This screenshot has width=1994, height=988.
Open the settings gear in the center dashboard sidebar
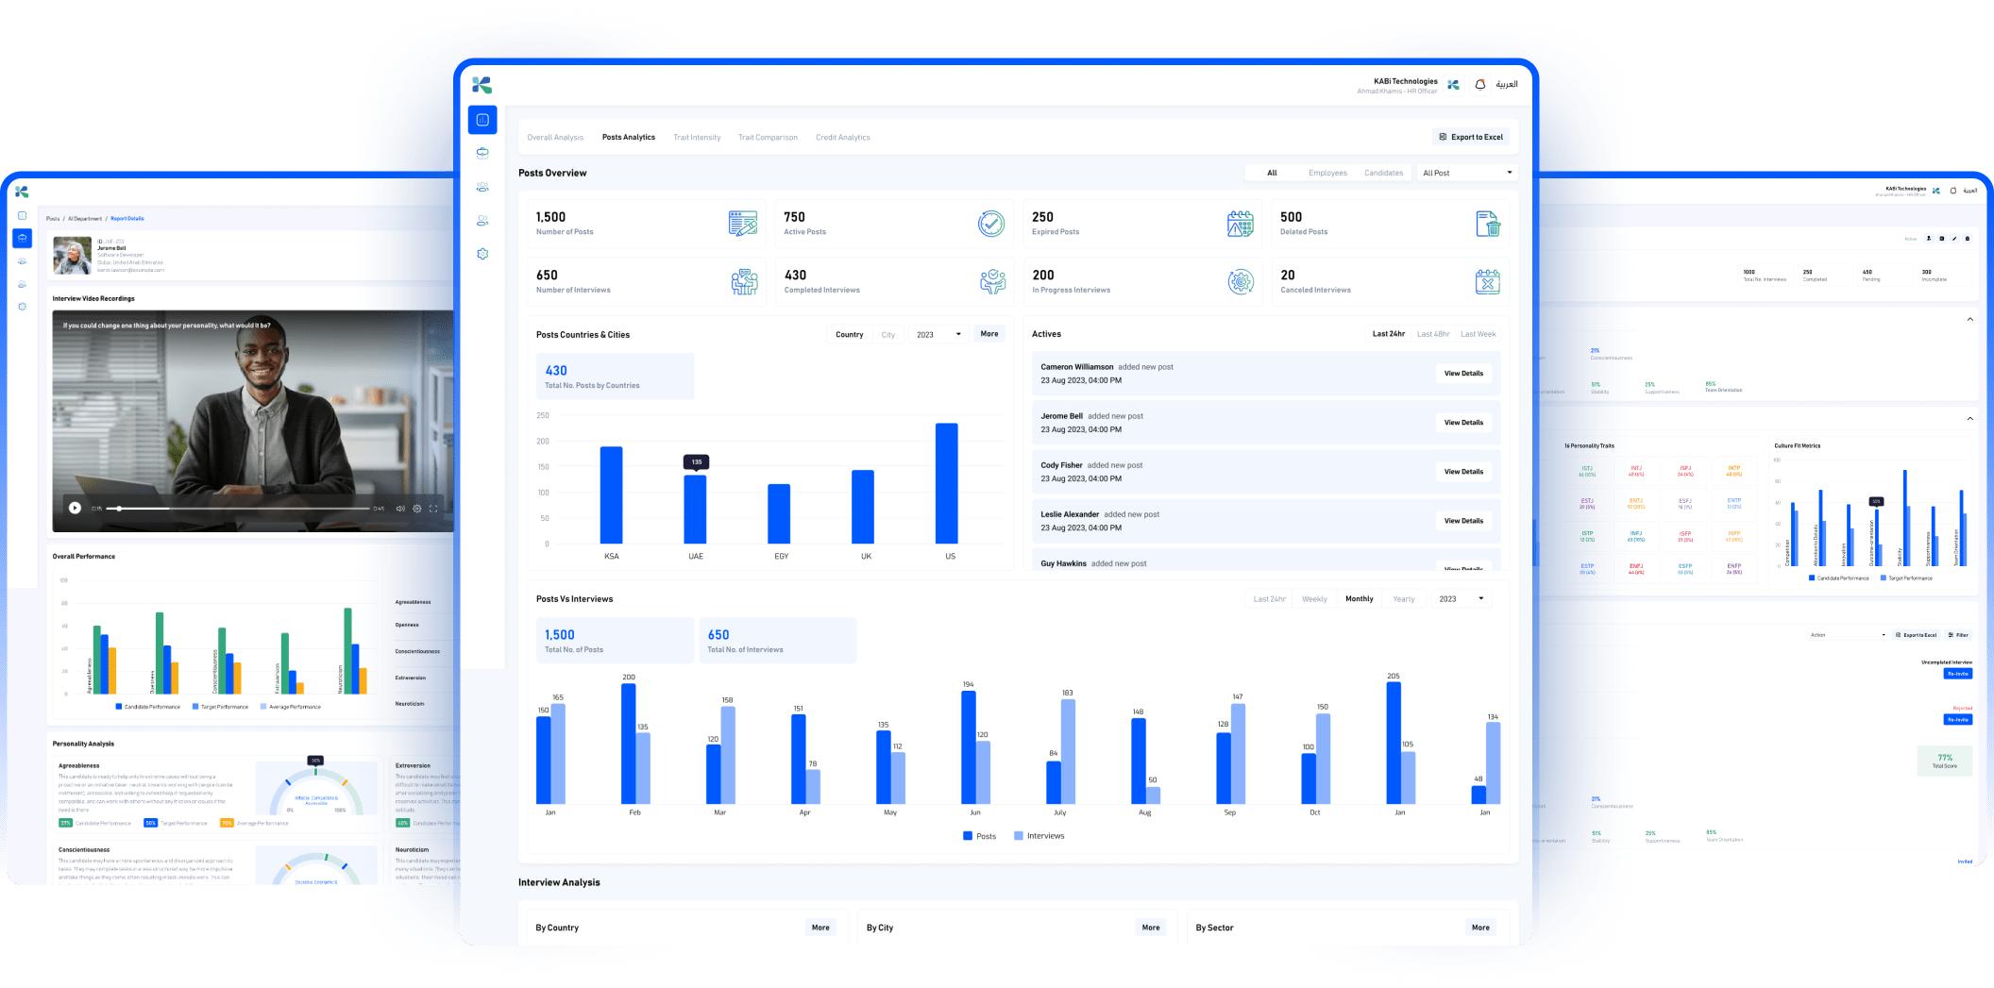(482, 254)
